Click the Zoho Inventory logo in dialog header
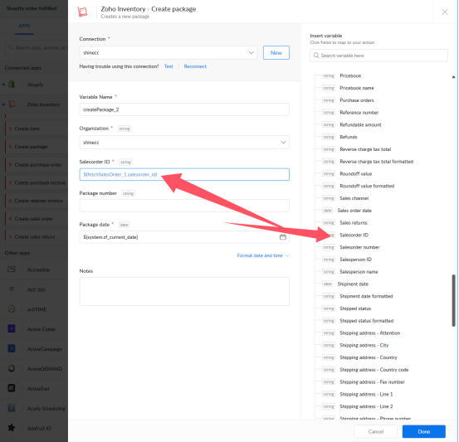The image size is (459, 442). tap(82, 12)
